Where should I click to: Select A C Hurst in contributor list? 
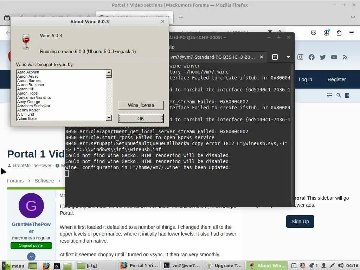pos(25,114)
